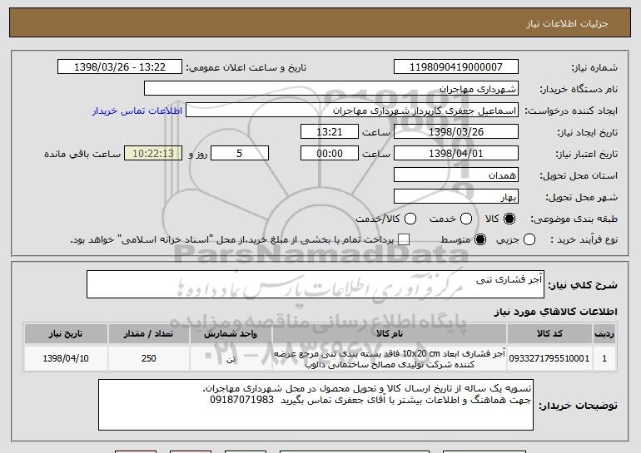Click the ردیف column header
Image resolution: width=641 pixels, height=453 pixels.
(x=604, y=334)
